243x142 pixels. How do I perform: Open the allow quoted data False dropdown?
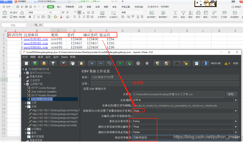236,122
